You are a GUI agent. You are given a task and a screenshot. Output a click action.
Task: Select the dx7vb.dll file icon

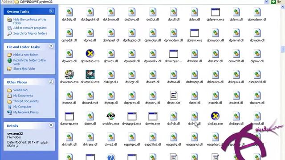[x=174, y=116]
